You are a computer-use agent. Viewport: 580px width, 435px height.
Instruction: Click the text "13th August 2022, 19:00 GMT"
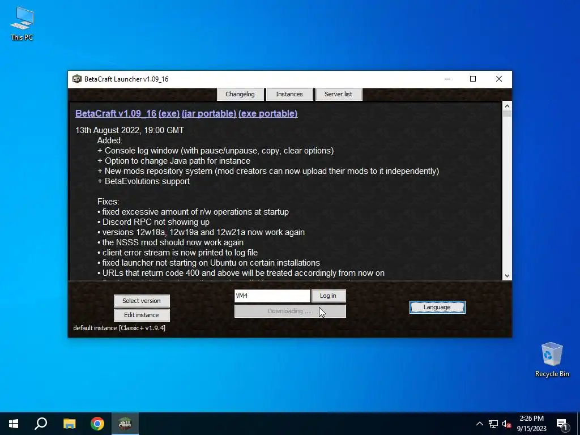(x=130, y=130)
